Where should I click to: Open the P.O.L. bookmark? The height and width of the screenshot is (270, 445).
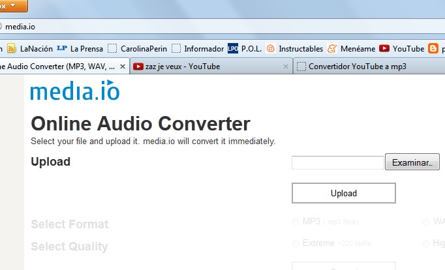[x=245, y=49]
